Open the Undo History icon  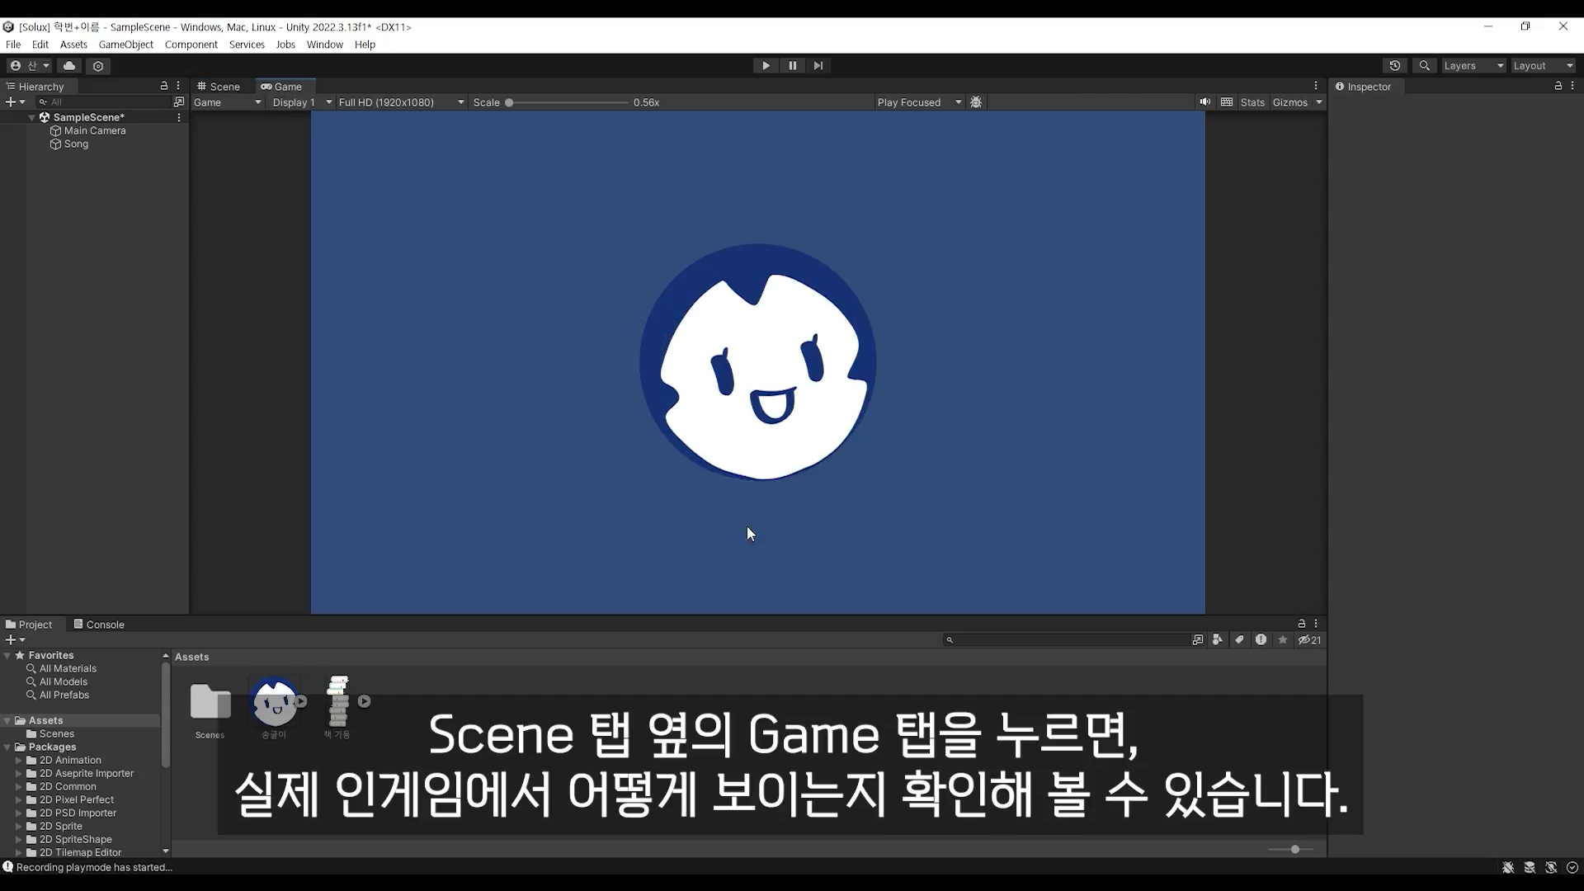[1394, 66]
